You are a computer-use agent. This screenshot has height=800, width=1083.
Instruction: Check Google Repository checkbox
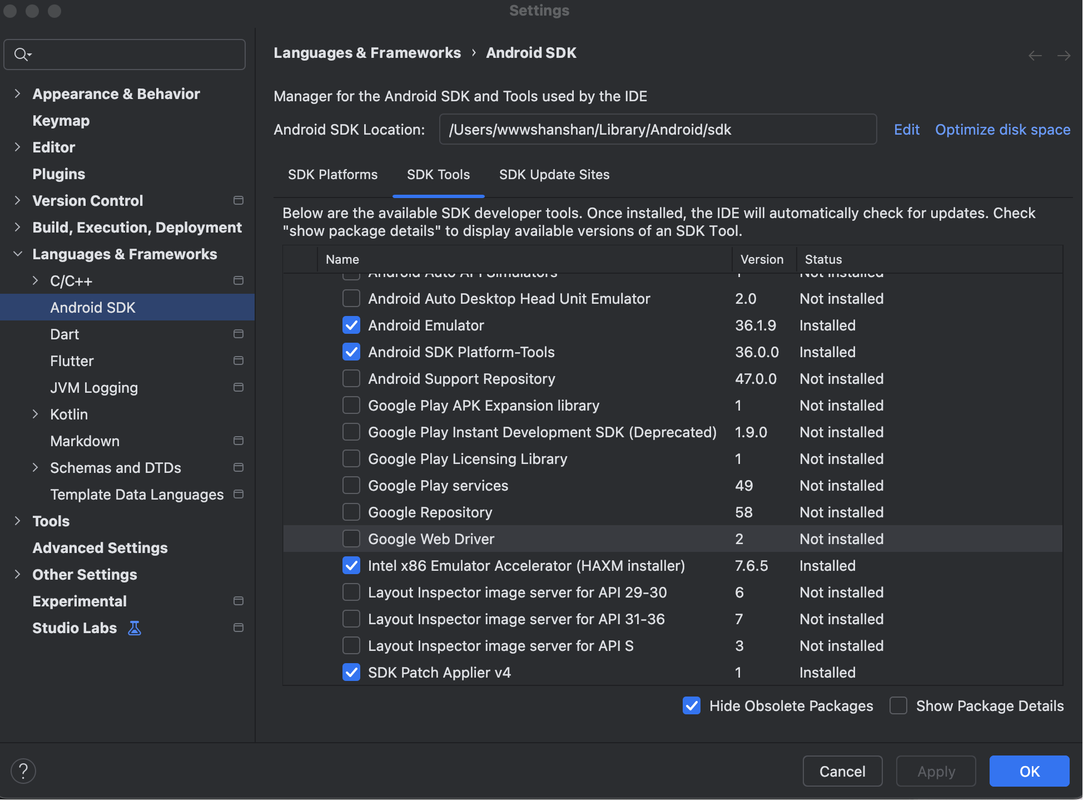pyautogui.click(x=351, y=512)
